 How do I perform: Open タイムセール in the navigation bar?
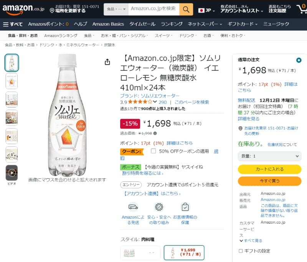tap(142, 24)
